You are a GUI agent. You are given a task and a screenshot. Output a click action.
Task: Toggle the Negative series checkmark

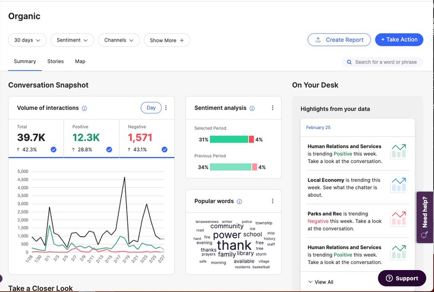[x=165, y=149]
